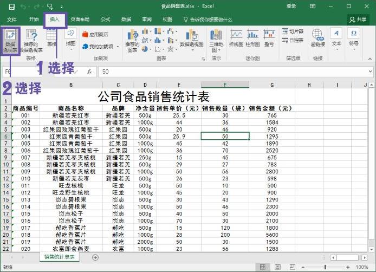
Task: Click Recommended Charts (推荐的图表)
Action: pos(132,41)
